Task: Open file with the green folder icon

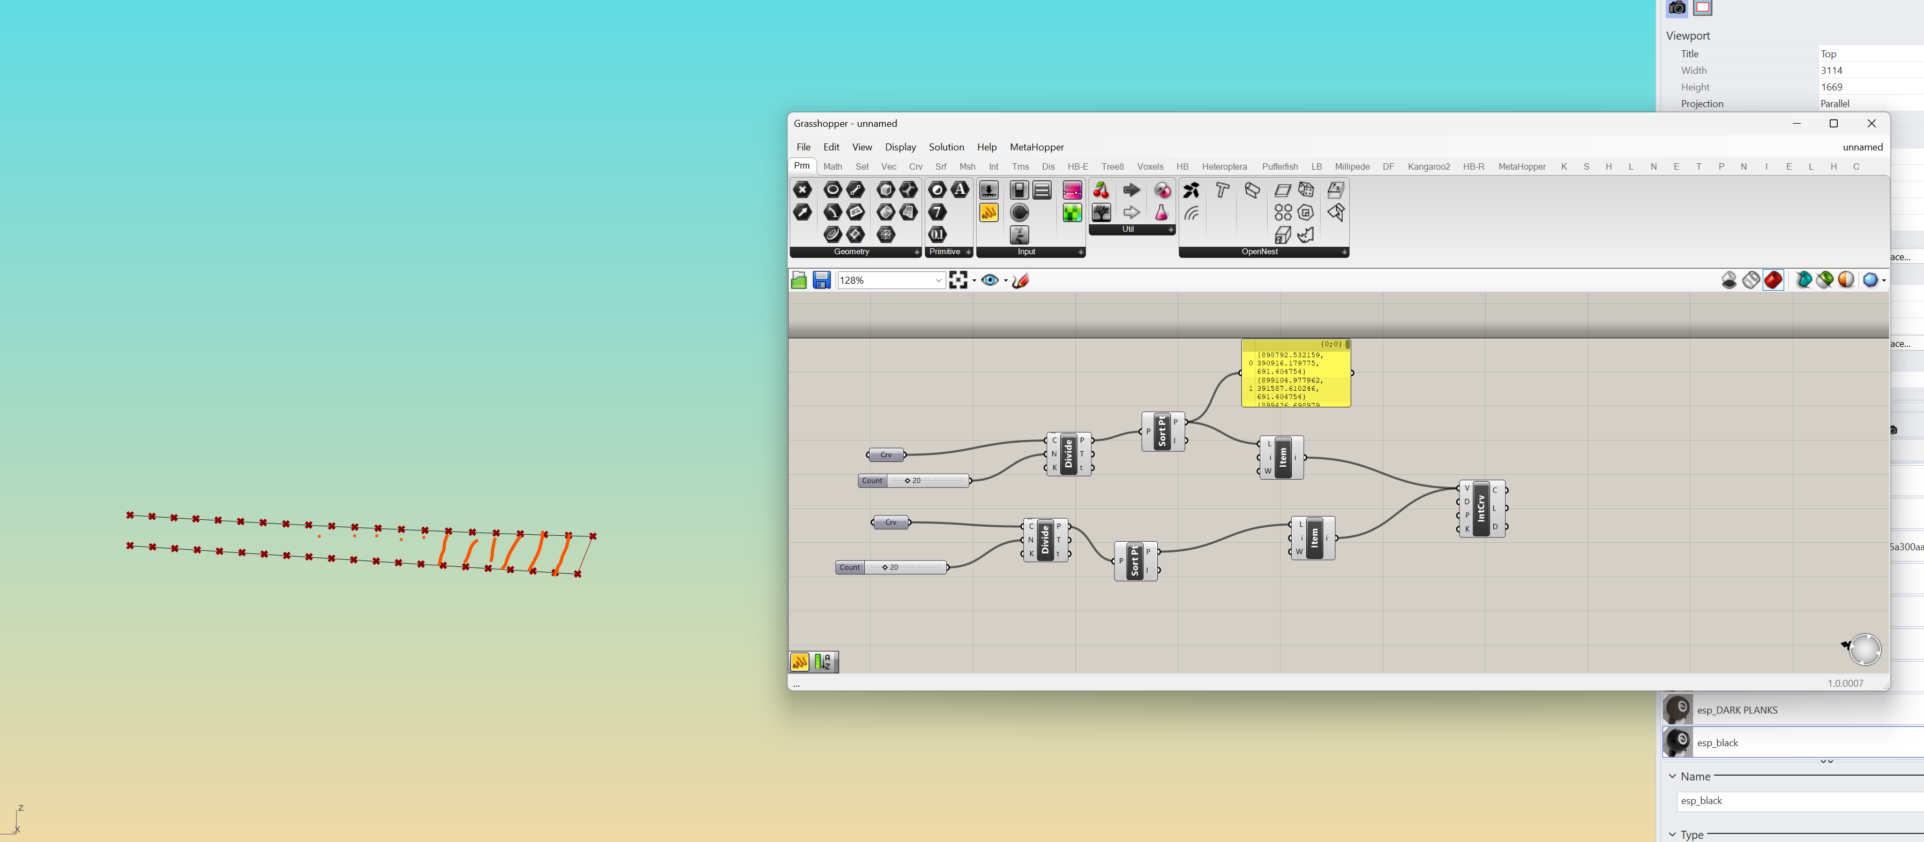Action: pyautogui.click(x=798, y=280)
